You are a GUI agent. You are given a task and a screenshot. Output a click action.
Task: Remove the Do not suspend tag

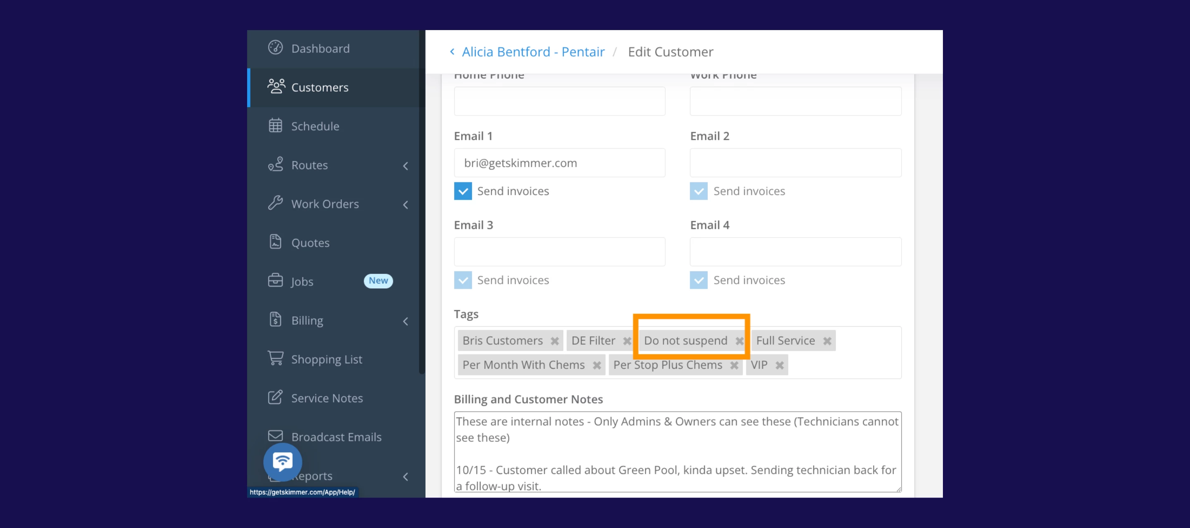(739, 341)
